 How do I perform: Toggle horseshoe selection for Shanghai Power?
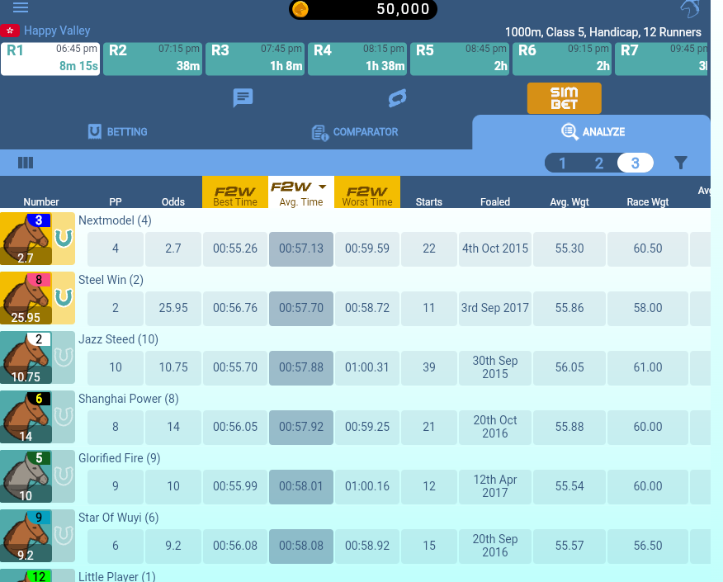coord(64,417)
